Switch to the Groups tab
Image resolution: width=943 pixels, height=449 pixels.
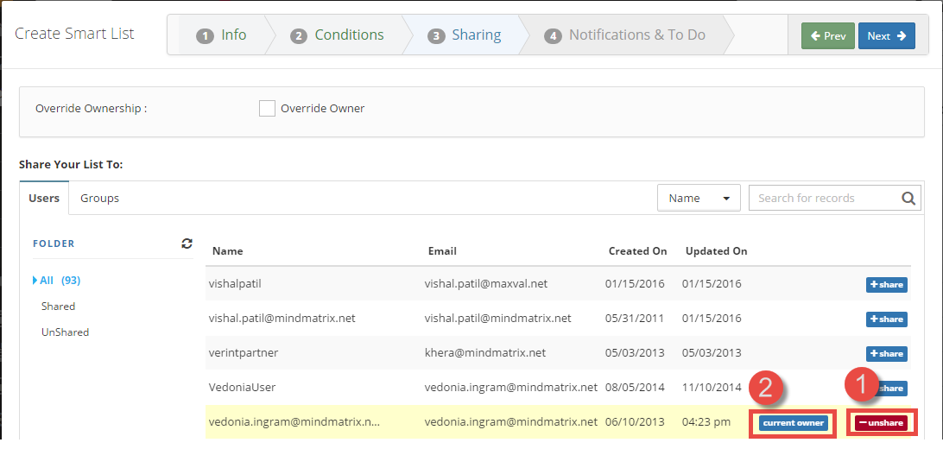pyautogui.click(x=99, y=199)
